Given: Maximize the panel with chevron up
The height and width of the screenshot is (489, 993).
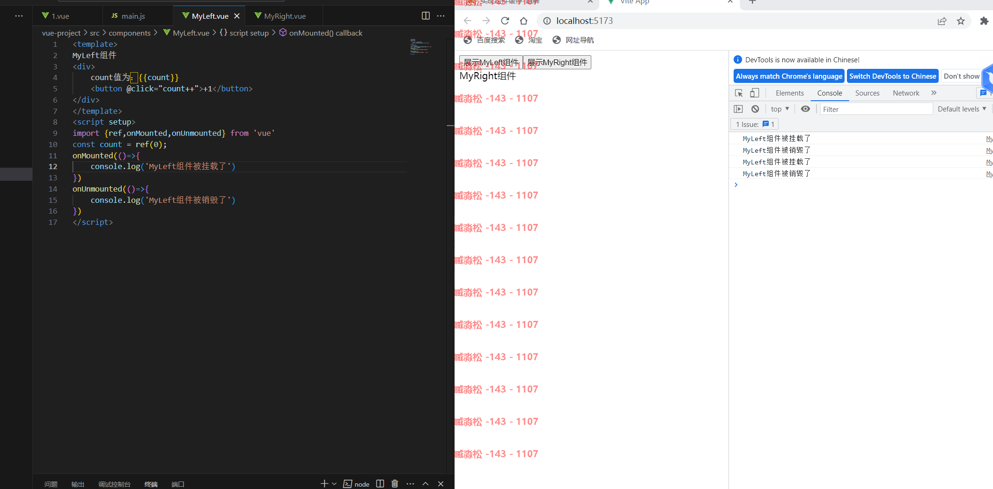Looking at the screenshot, I should click(426, 484).
